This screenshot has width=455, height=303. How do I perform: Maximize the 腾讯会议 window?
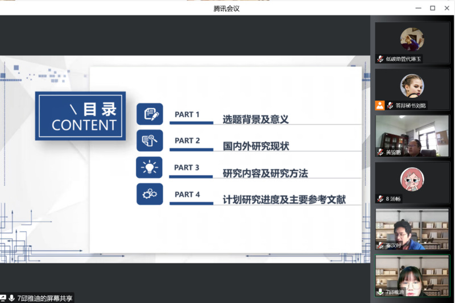click(x=432, y=7)
